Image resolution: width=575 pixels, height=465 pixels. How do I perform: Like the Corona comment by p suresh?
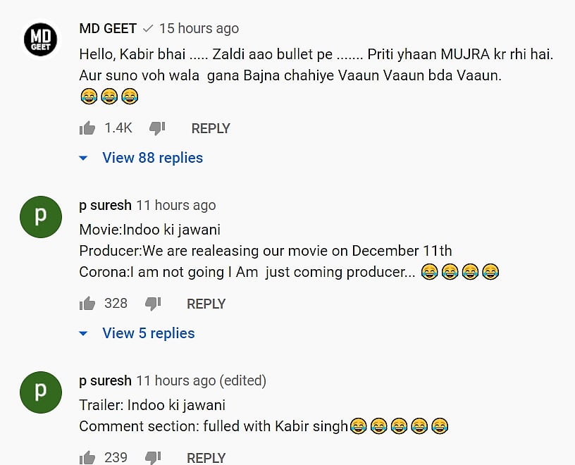point(87,304)
